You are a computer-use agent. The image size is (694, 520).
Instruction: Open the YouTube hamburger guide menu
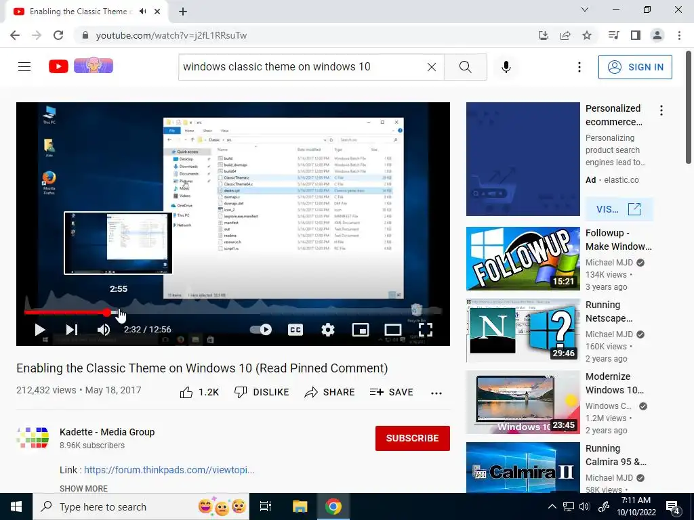tap(24, 67)
